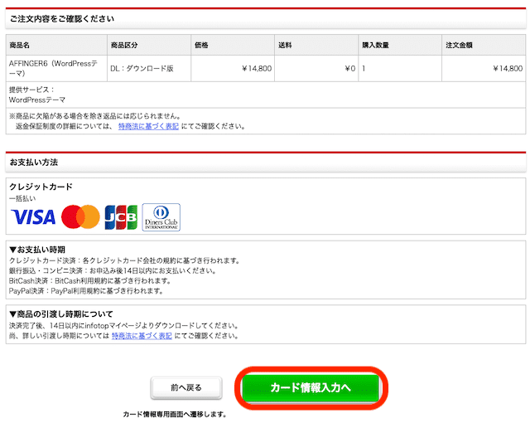Image resolution: width=530 pixels, height=423 pixels.
Task: Click the 商品名 column header
Action: point(56,45)
